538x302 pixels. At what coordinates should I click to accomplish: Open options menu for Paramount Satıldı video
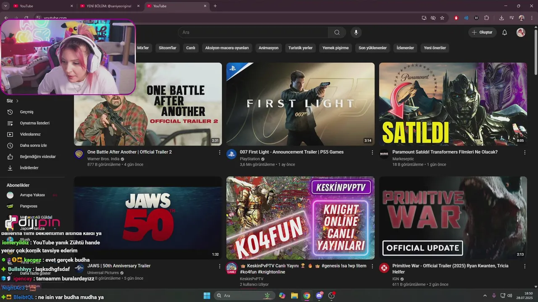pyautogui.click(x=525, y=153)
